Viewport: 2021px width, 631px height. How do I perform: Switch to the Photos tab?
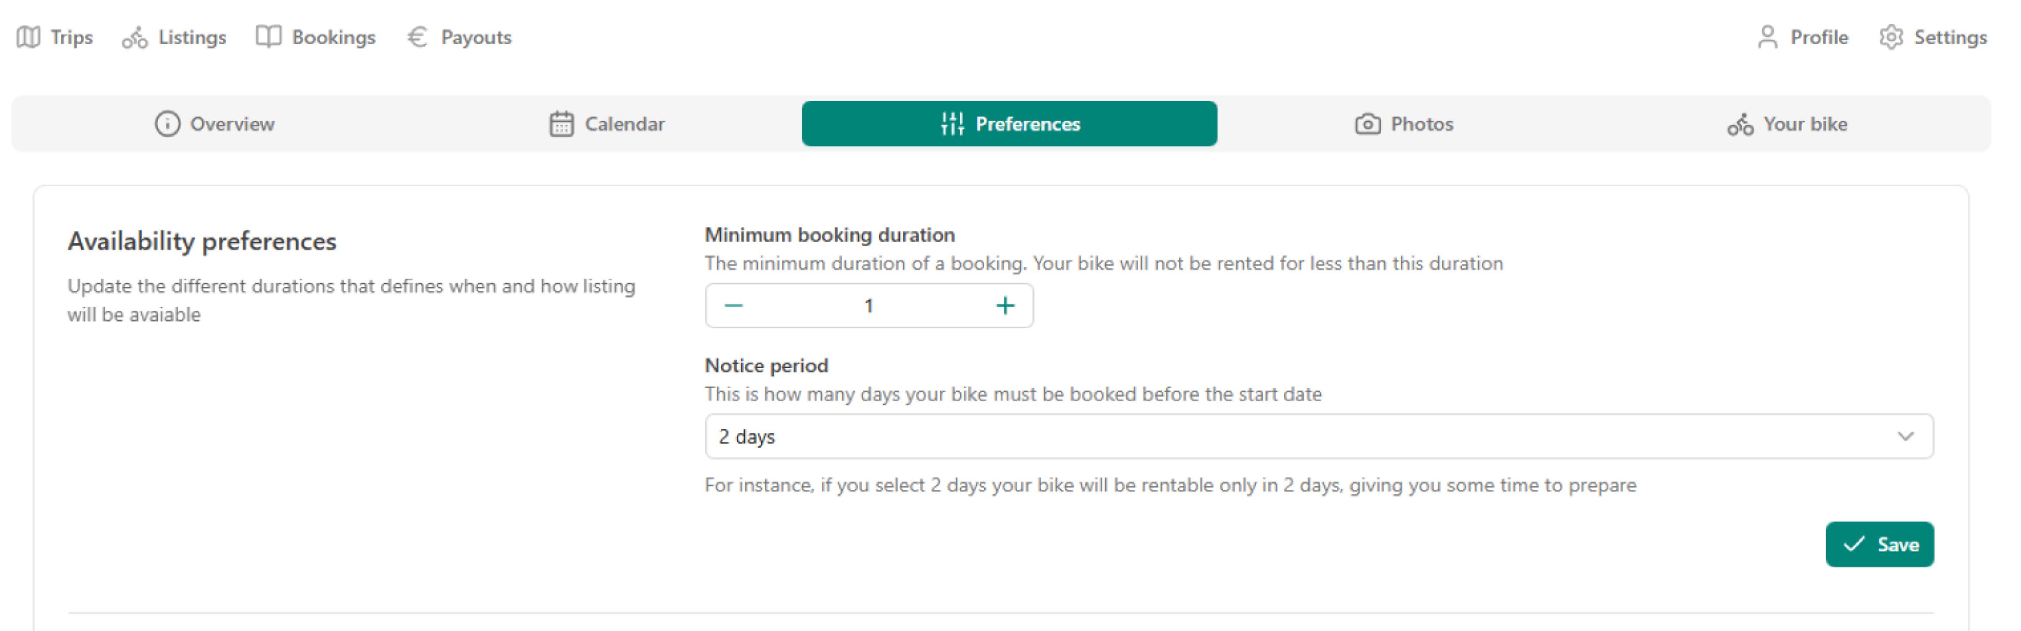[1421, 123]
